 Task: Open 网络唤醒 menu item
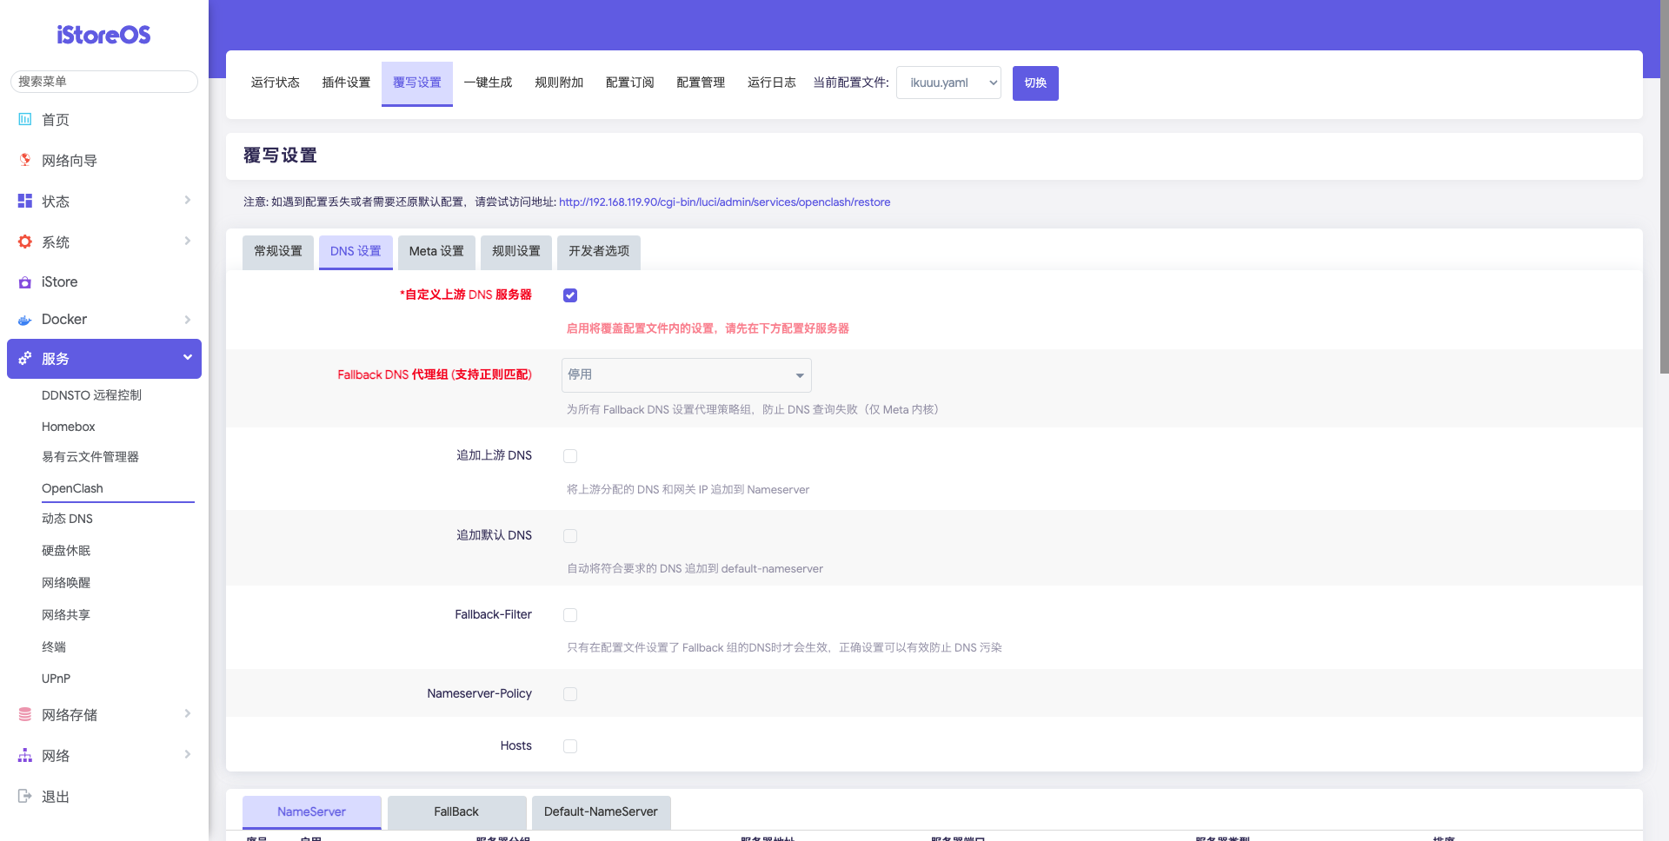point(66,583)
